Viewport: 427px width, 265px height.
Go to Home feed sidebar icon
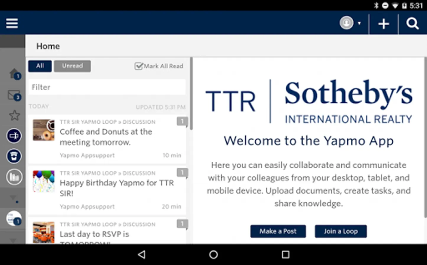coord(14,74)
